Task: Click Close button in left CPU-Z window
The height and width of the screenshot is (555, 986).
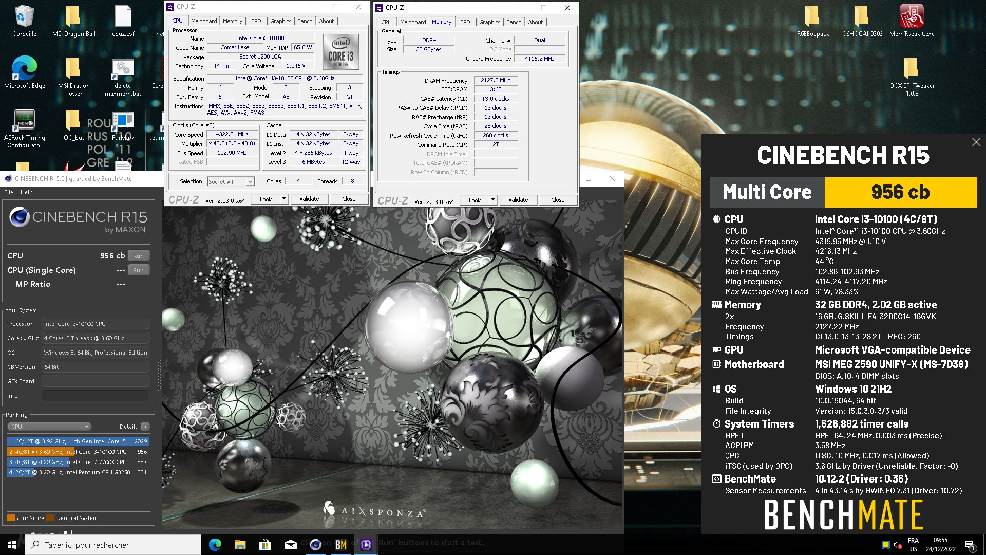Action: [x=349, y=199]
